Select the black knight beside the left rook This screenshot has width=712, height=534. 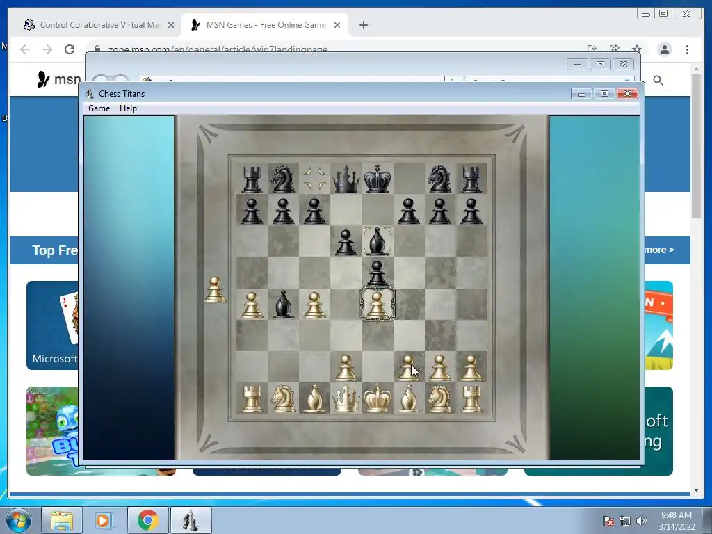(x=282, y=179)
